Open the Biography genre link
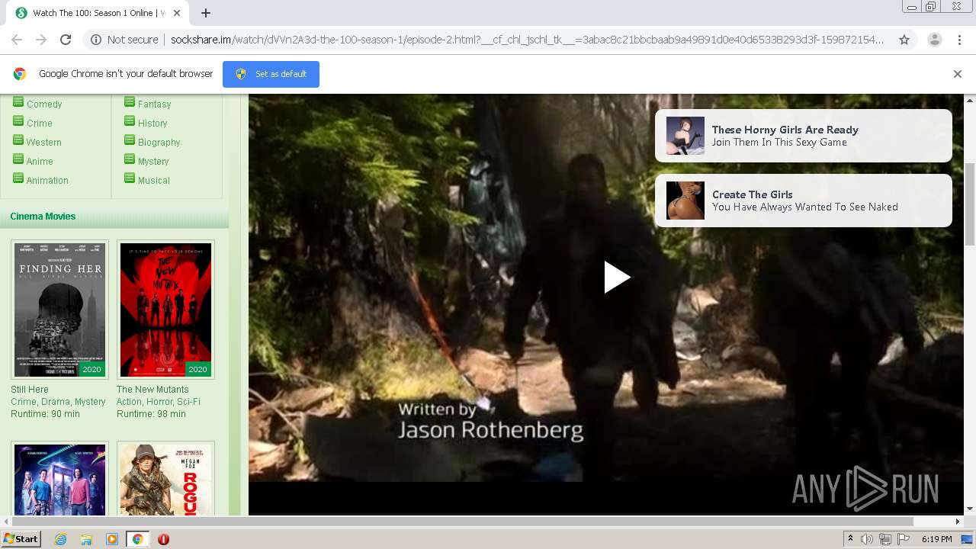 click(x=159, y=143)
